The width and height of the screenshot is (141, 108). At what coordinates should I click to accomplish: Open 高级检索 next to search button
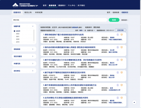pyautogui.click(x=125, y=20)
